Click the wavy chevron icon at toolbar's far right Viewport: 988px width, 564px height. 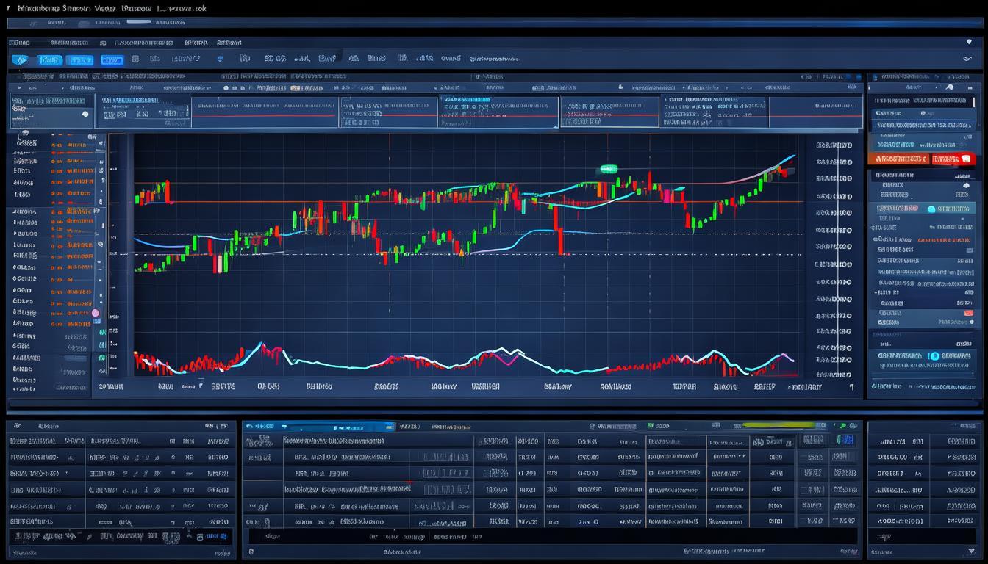[966, 59]
